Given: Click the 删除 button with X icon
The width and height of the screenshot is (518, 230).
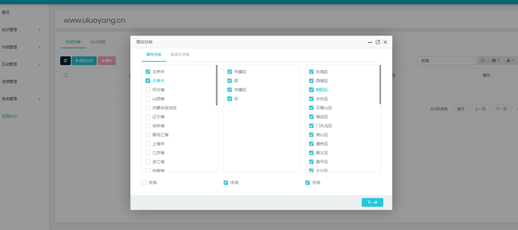Looking at the screenshot, I should click(107, 61).
